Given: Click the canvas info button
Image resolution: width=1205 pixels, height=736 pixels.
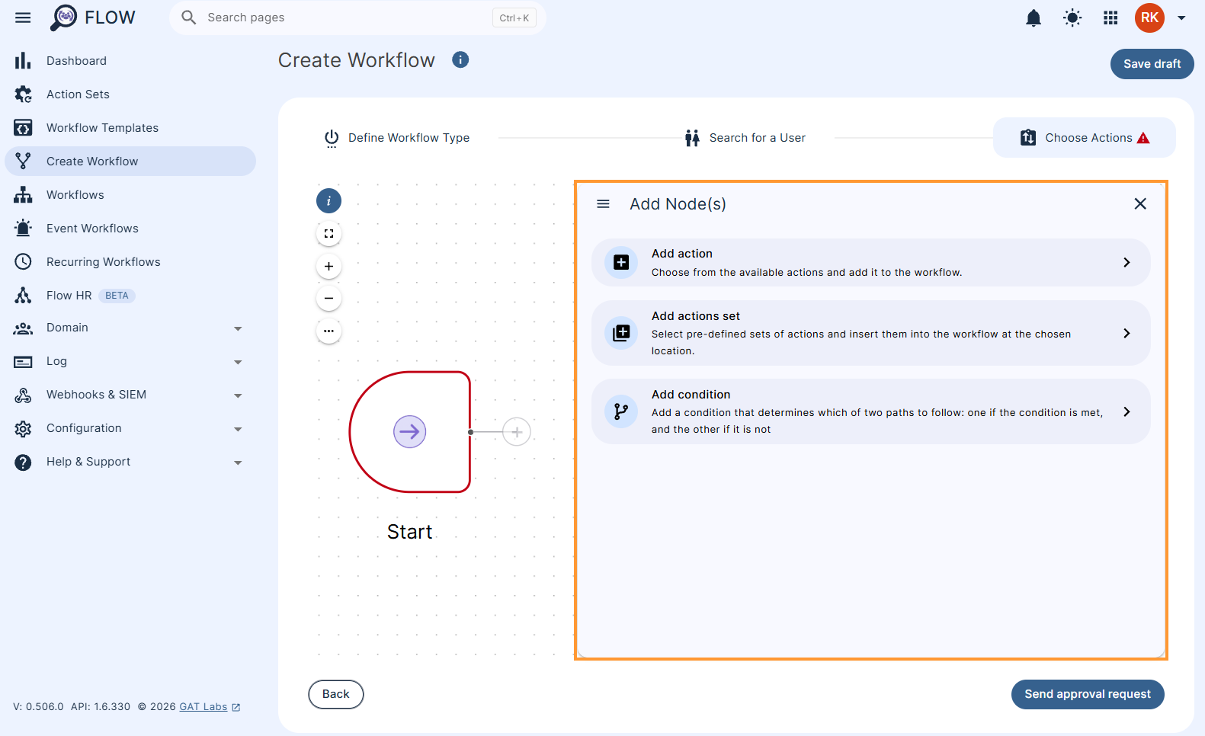Looking at the screenshot, I should click(328, 201).
